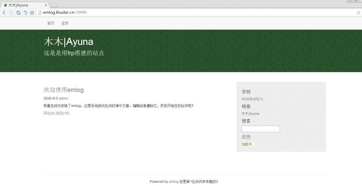Click the post date 2020-9-5
The image size is (362, 186).
click(x=51, y=98)
